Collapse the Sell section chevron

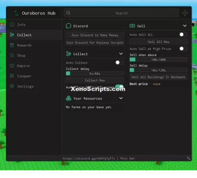(185, 26)
